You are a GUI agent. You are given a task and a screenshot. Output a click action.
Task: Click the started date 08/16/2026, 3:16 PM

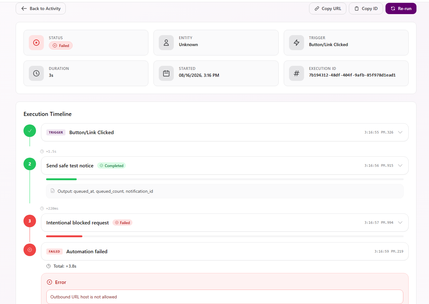[x=199, y=75]
